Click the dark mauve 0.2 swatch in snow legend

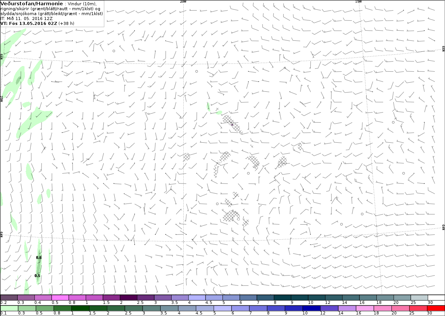point(9,298)
